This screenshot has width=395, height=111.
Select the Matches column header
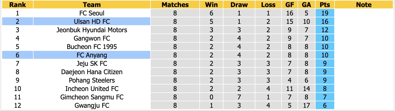[x=175, y=5]
